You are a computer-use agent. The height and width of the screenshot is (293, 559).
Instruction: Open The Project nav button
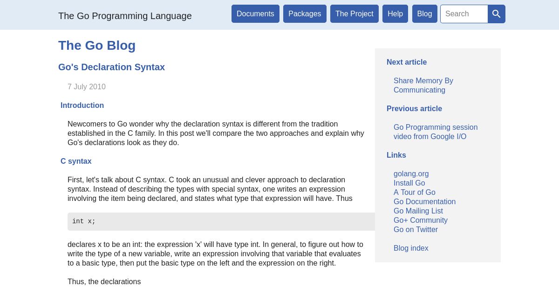pos(354,14)
